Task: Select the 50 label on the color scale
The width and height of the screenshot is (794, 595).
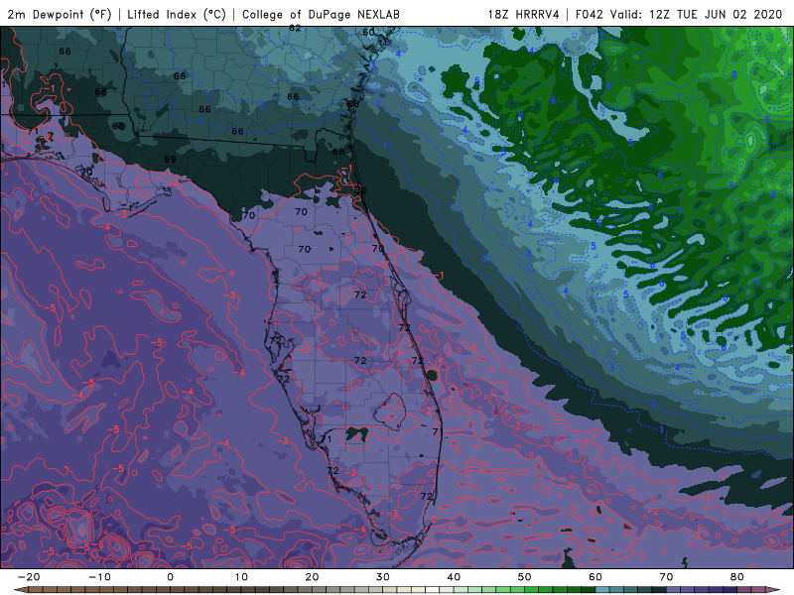Action: pos(525,577)
